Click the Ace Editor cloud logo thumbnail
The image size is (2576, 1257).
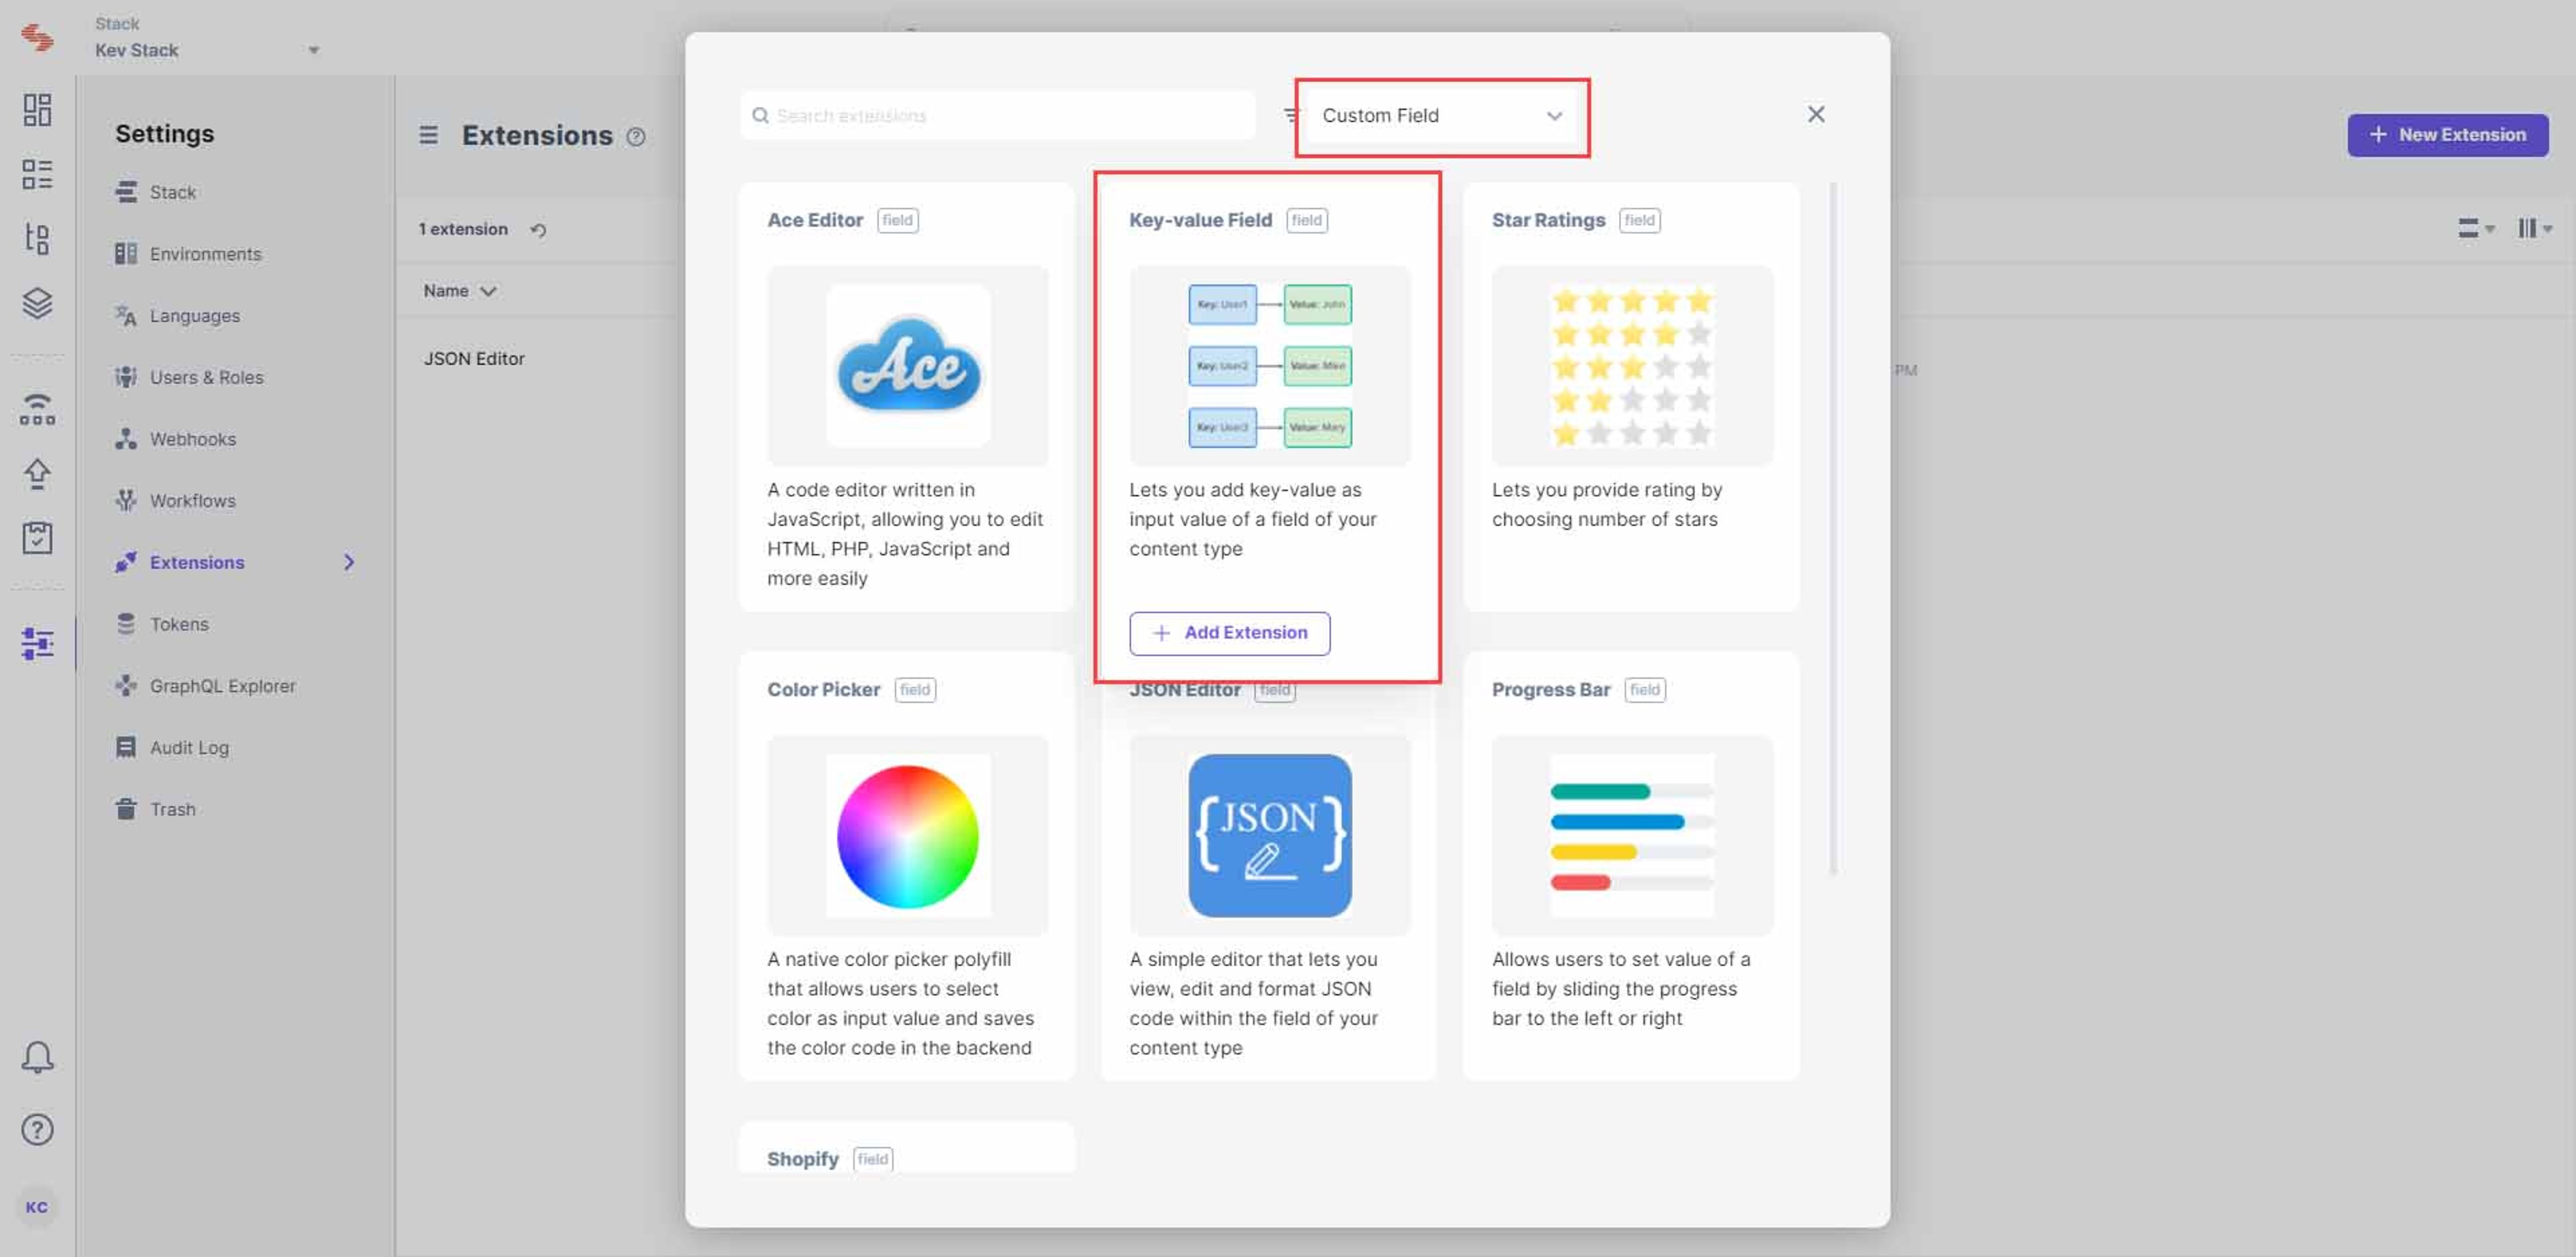click(908, 365)
